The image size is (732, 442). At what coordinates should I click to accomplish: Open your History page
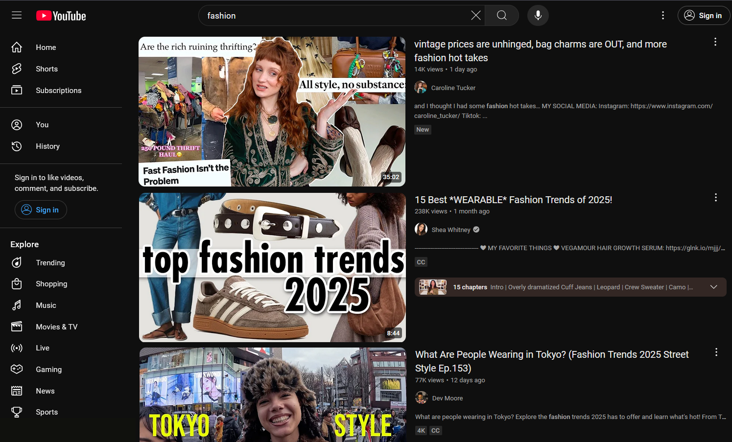(47, 146)
